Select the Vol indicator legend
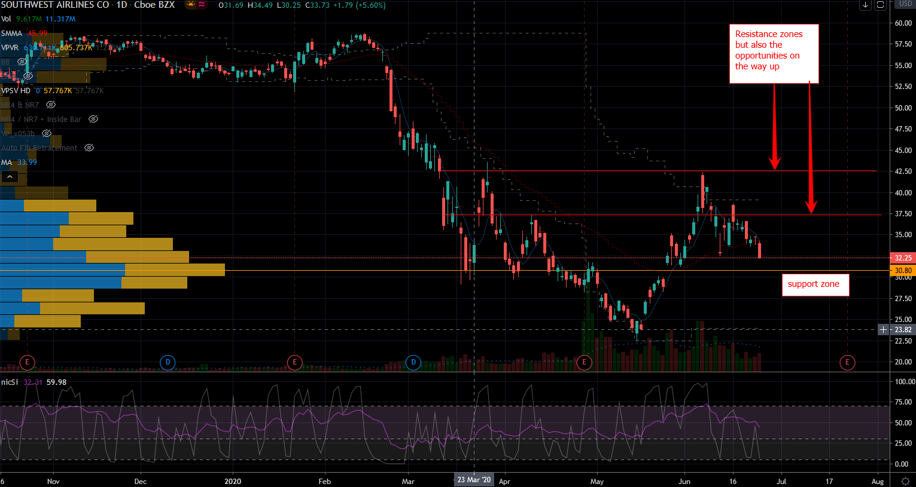Viewport: 916px width, 487px height. (6, 19)
